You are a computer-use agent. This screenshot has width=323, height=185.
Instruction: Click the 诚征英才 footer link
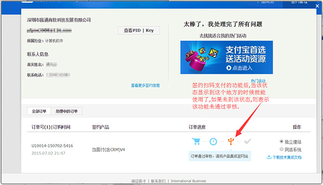[138, 181]
